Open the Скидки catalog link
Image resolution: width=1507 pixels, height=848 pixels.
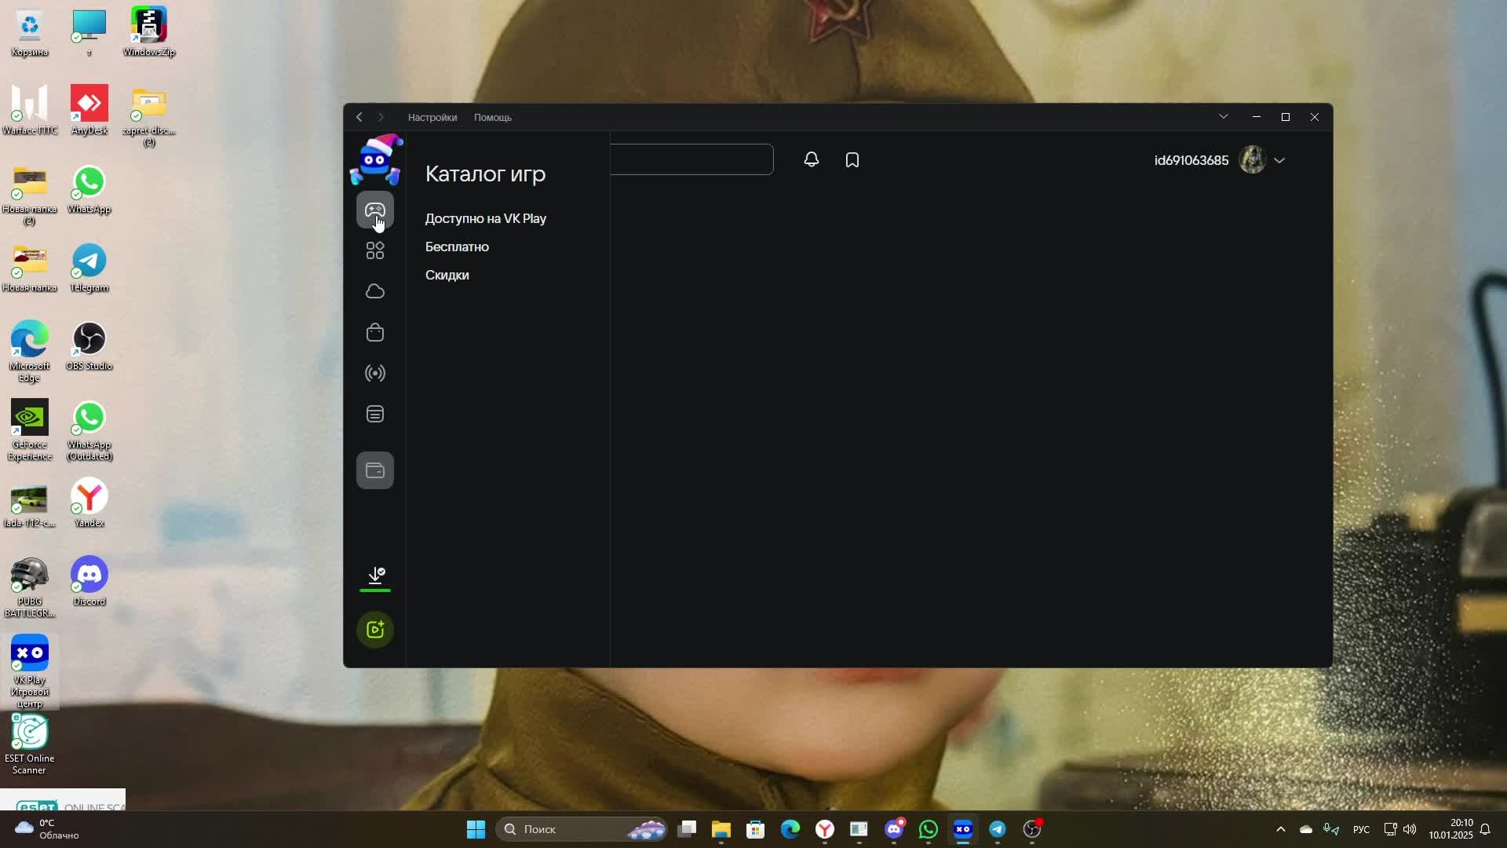447,275
